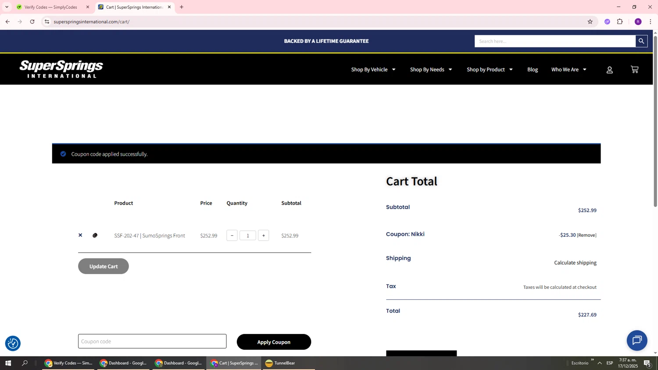The height and width of the screenshot is (370, 658).
Task: Open Windows Start menu
Action: pyautogui.click(x=8, y=363)
